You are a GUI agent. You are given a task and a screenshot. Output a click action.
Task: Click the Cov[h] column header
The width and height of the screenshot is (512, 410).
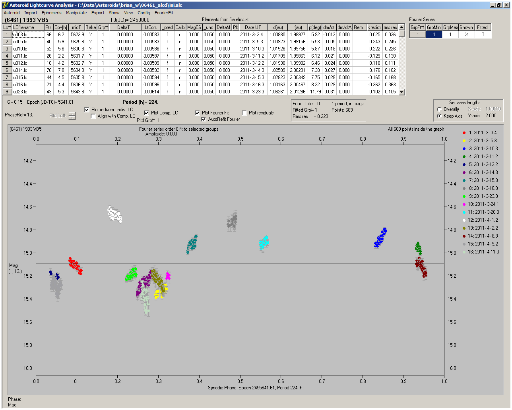tap(61, 27)
